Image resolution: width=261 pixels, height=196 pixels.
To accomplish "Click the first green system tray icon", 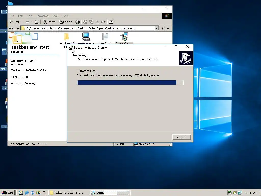I will [x=230, y=193].
